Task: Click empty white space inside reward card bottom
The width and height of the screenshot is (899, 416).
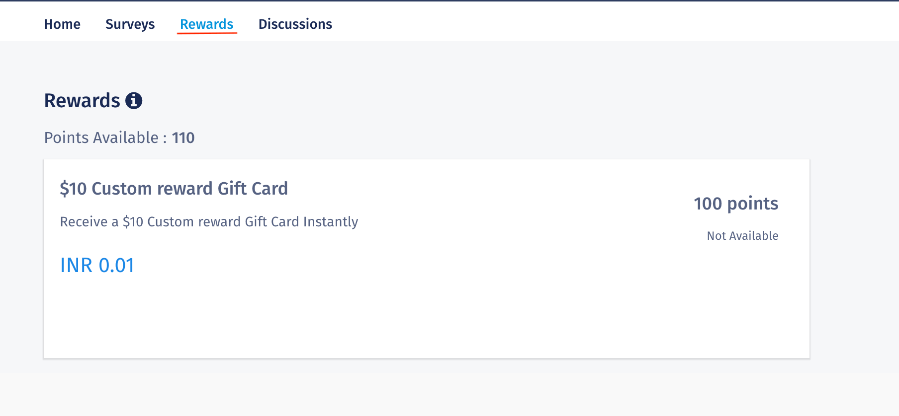Action: [x=398, y=323]
